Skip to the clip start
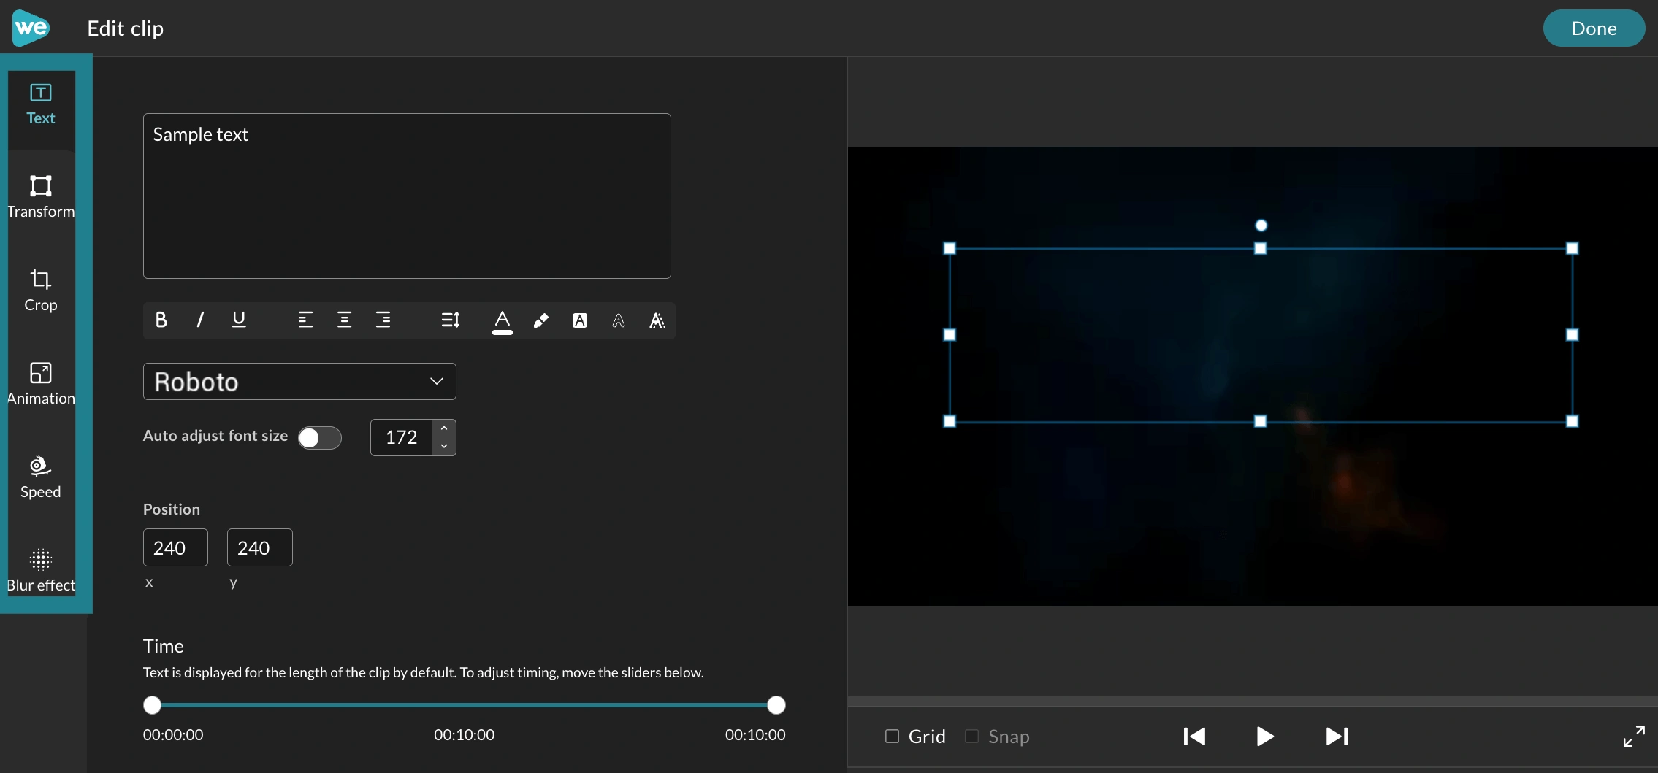Viewport: 1658px width, 773px height. 1194,736
